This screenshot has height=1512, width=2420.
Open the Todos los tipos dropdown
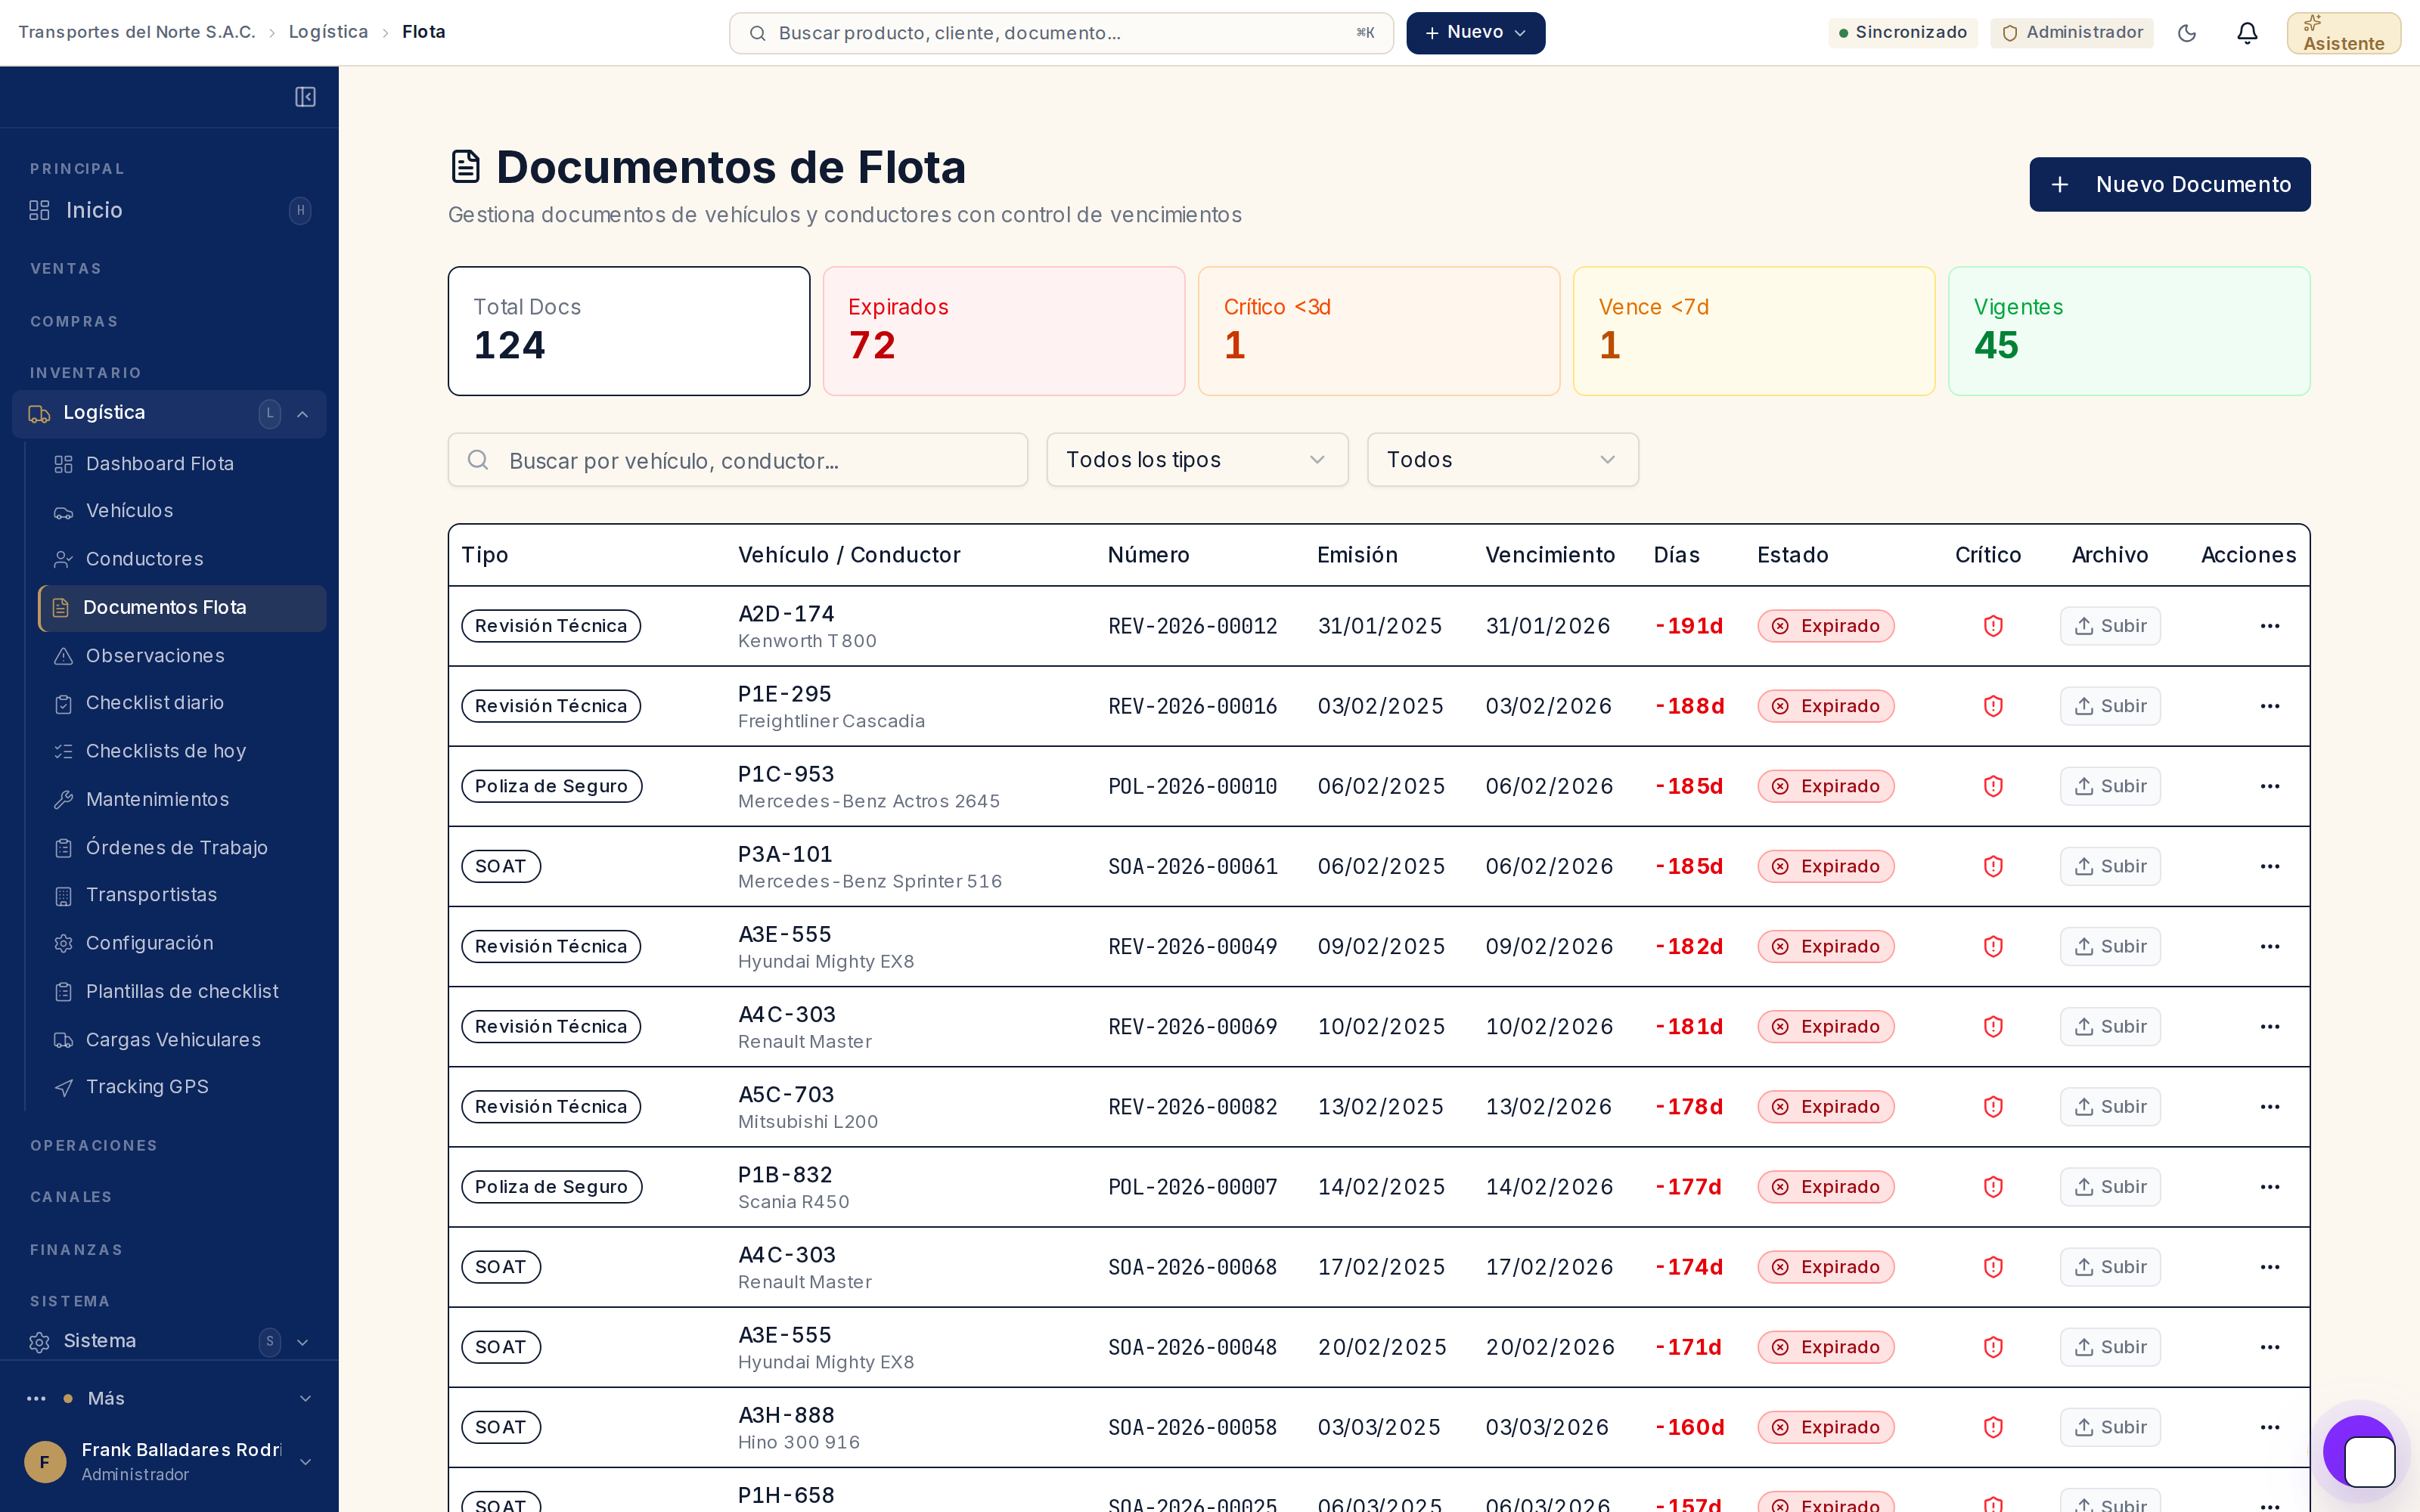(x=1197, y=460)
